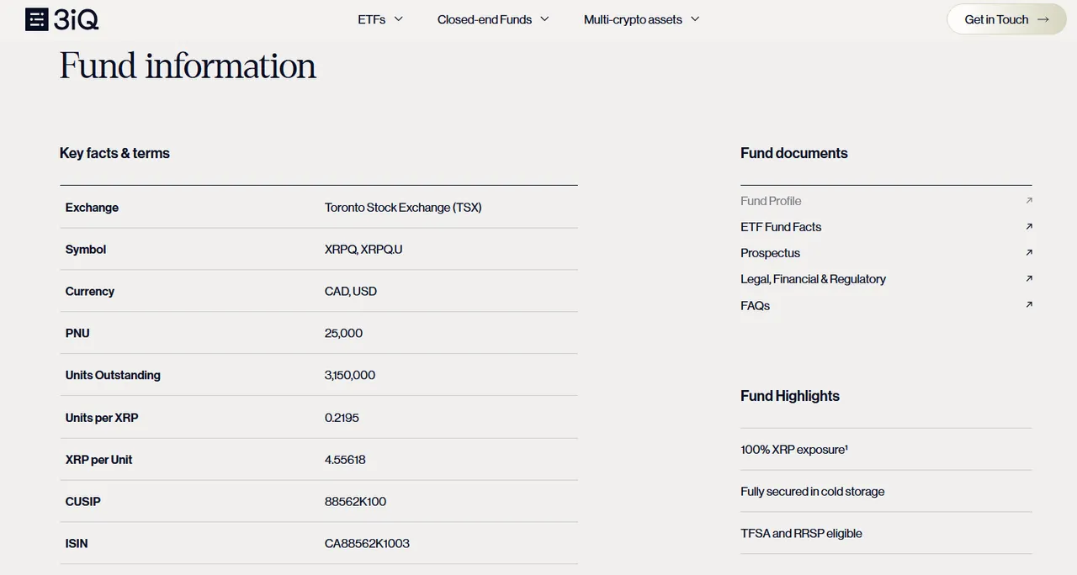
Task: Open Legal, Financial & Regulatory link
Action: coord(813,279)
